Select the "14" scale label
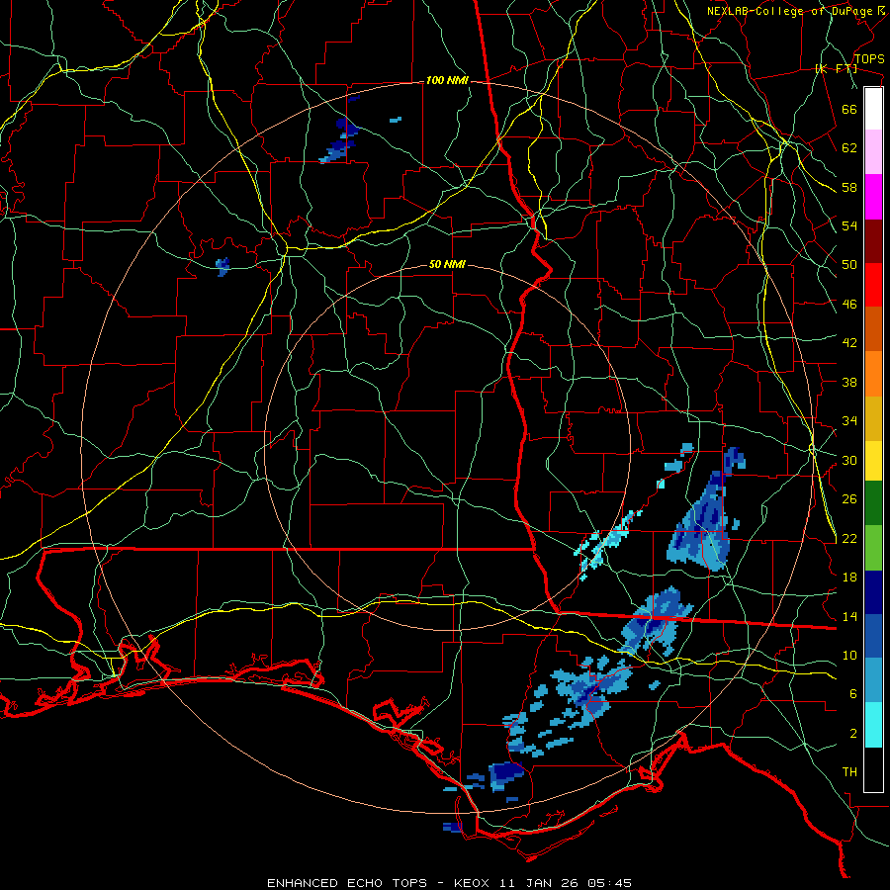 pyautogui.click(x=849, y=616)
